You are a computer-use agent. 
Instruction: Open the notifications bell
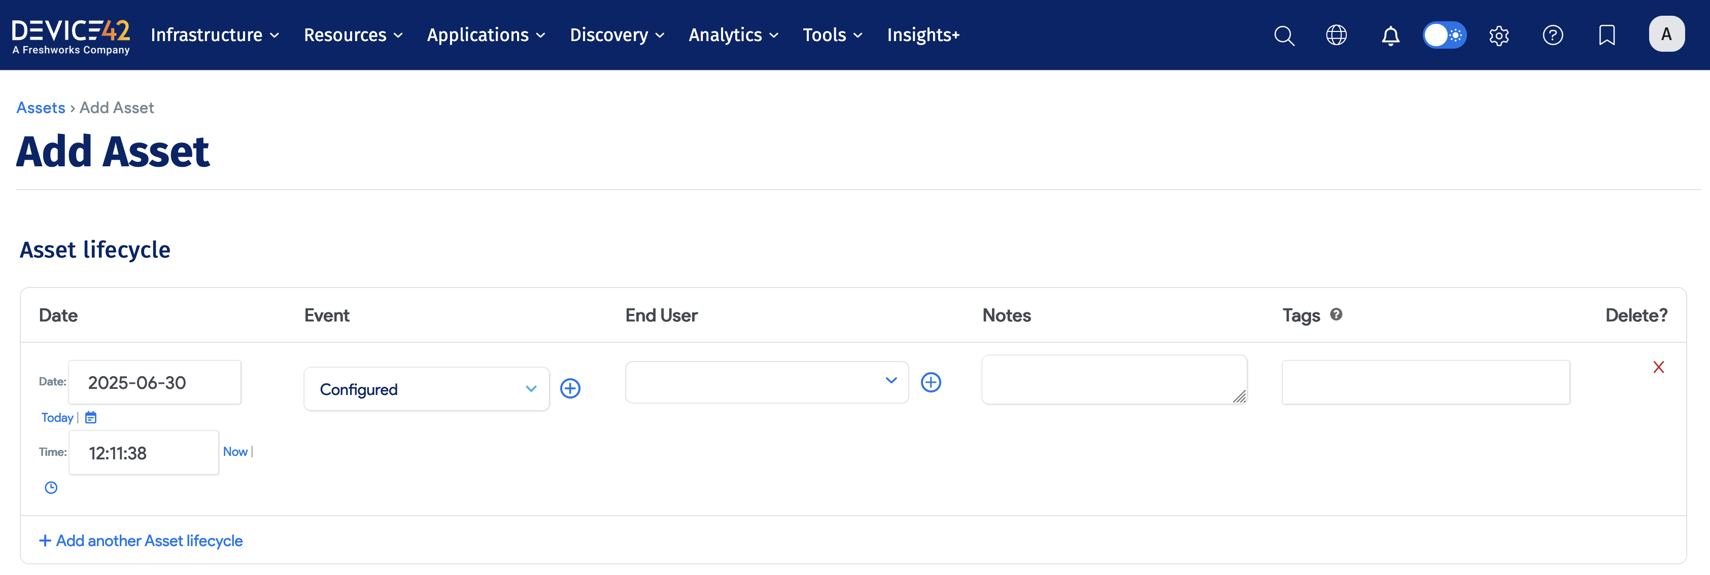pos(1391,35)
